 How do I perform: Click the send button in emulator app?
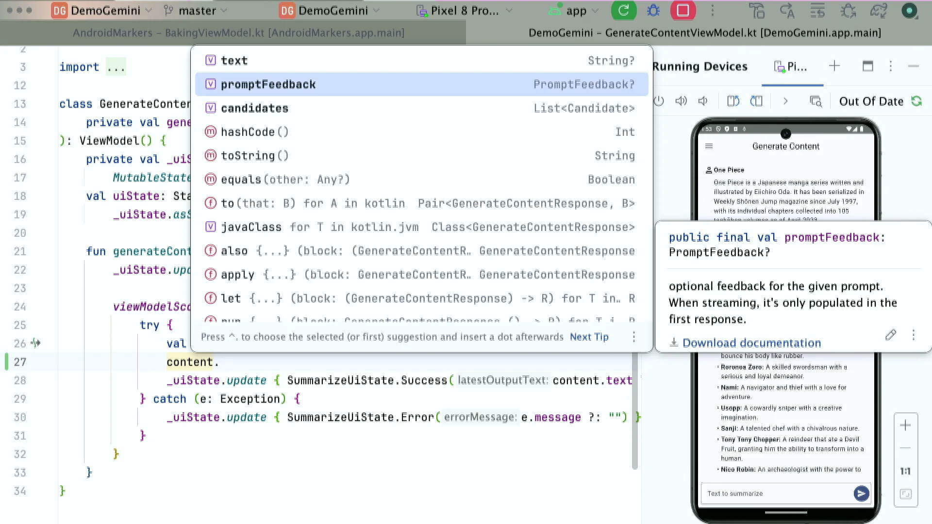[861, 493]
